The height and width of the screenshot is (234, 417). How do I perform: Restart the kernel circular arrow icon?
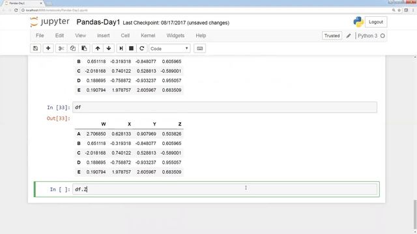pyautogui.click(x=142, y=49)
